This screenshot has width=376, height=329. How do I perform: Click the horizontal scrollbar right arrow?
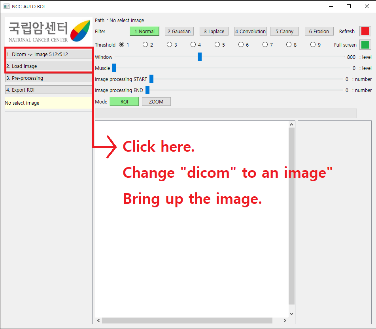click(x=284, y=321)
